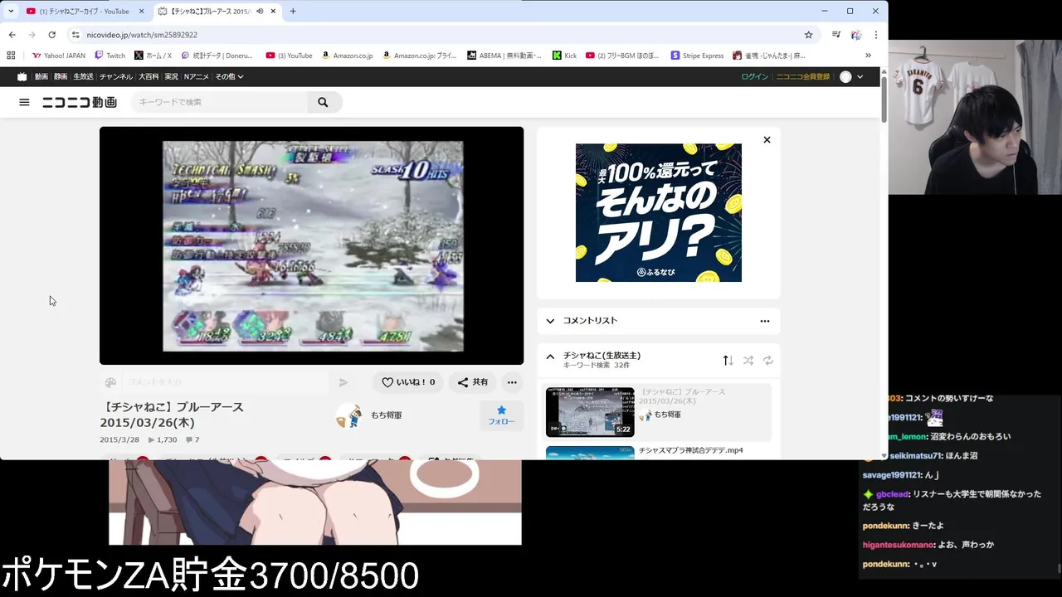
Task: Toggle playlist shuffle
Action: pos(748,360)
